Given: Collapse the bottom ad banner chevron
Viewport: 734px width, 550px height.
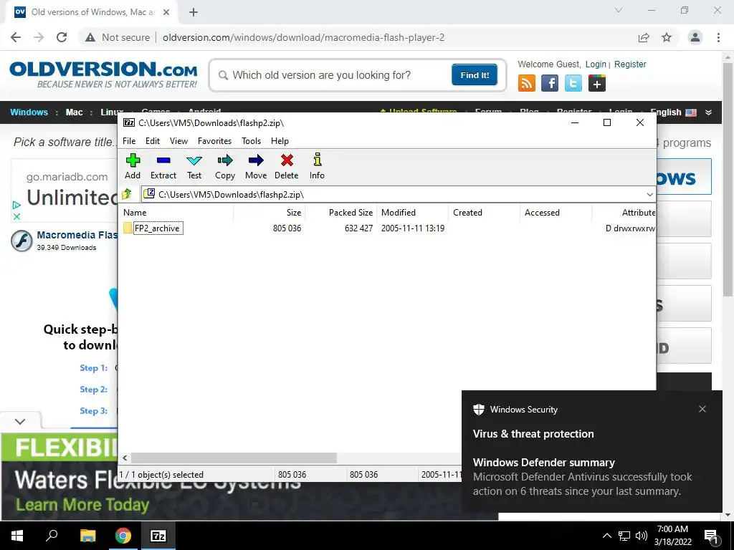Looking at the screenshot, I should pos(20,421).
